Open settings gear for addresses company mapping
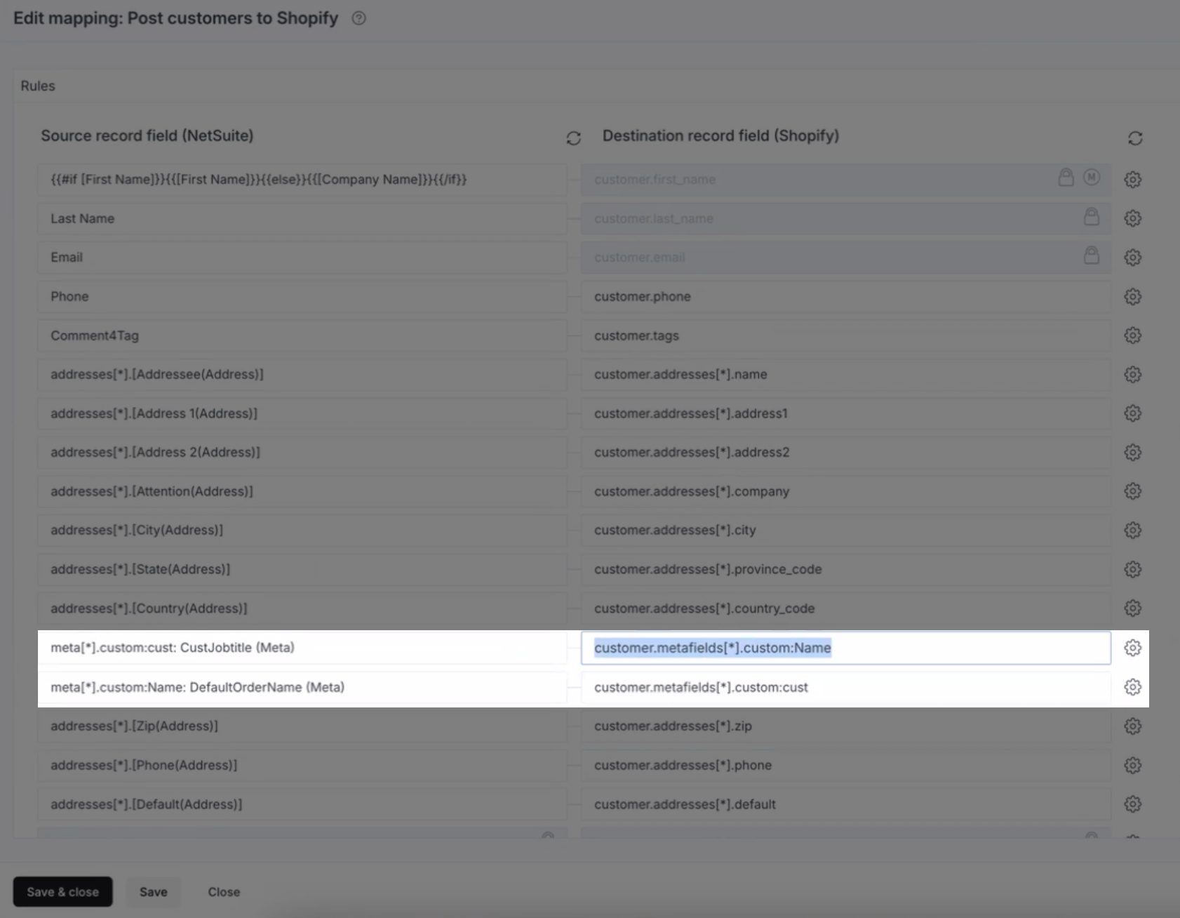The width and height of the screenshot is (1180, 918). click(1132, 491)
